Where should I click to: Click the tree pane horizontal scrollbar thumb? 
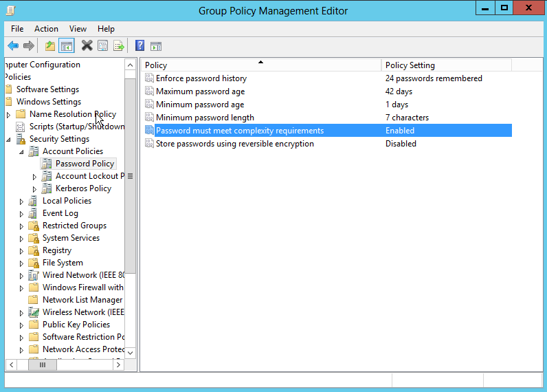pyautogui.click(x=42, y=364)
